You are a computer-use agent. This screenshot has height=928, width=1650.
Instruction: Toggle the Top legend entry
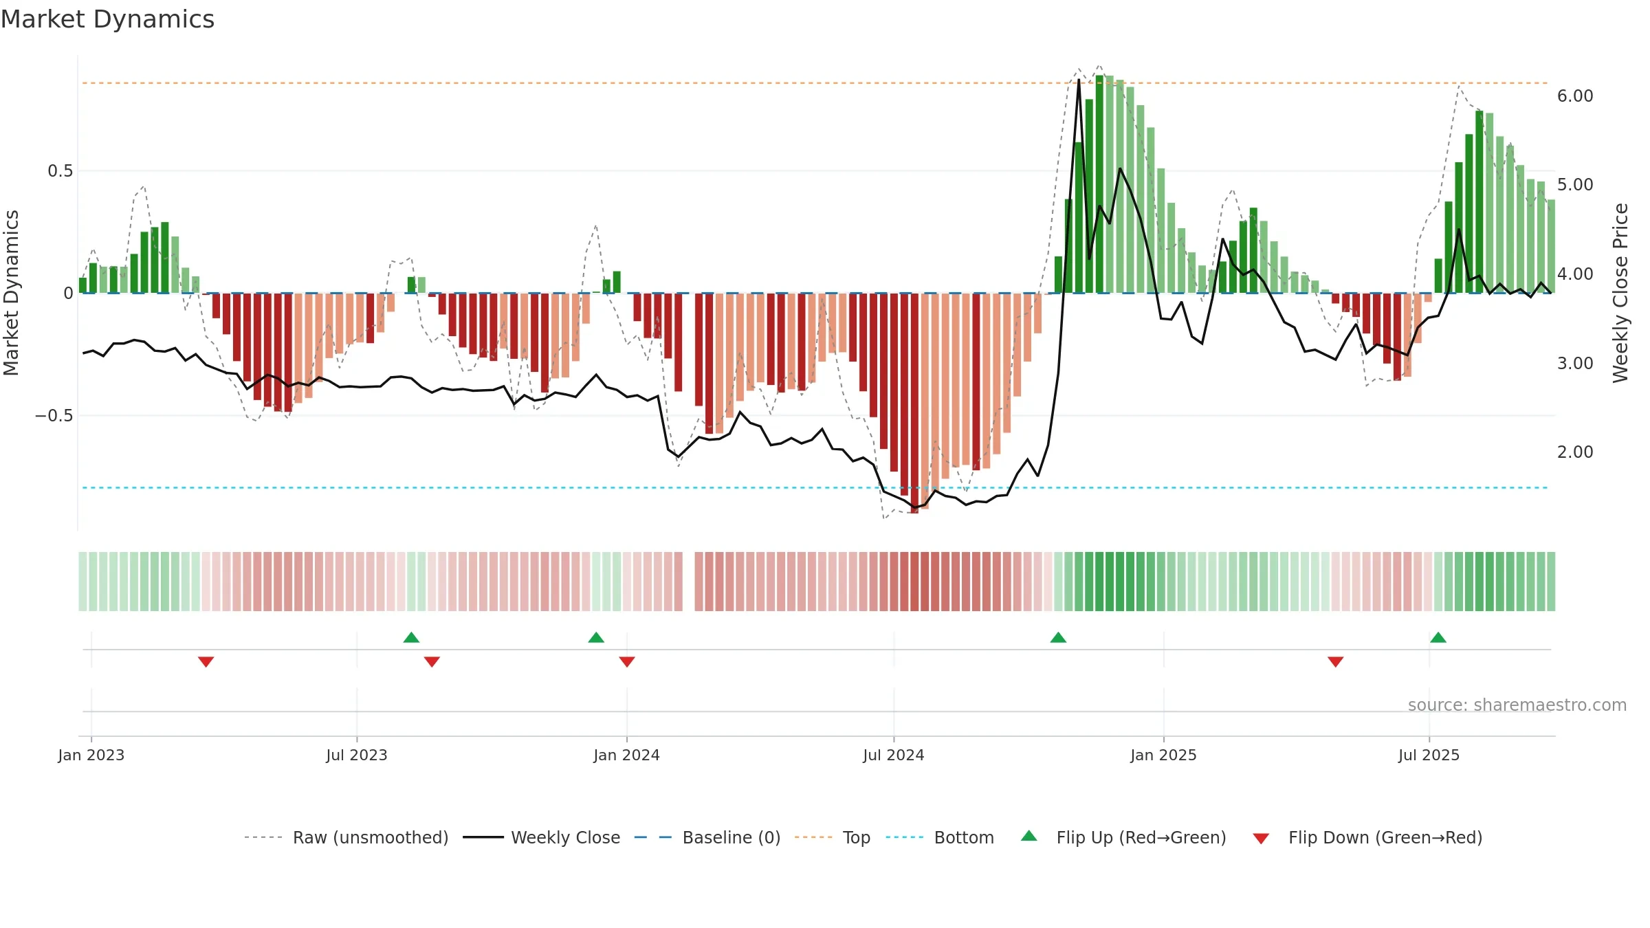pyautogui.click(x=833, y=837)
